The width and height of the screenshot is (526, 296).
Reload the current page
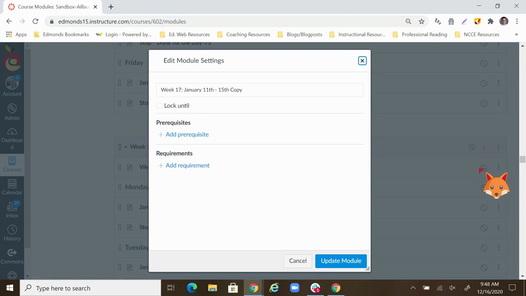click(35, 21)
